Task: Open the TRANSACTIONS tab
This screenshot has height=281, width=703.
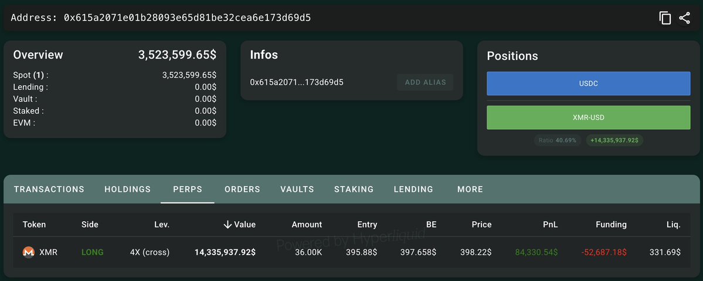Action: (49, 189)
